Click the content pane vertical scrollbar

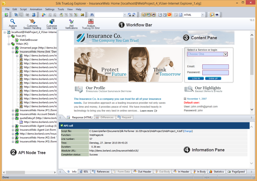(252, 58)
